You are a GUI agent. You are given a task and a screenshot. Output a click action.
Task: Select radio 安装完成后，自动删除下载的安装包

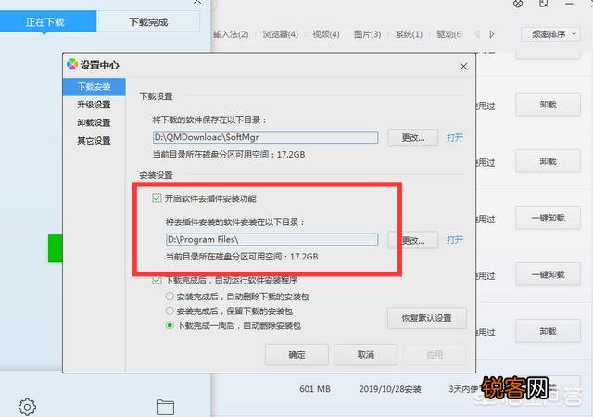coord(170,297)
